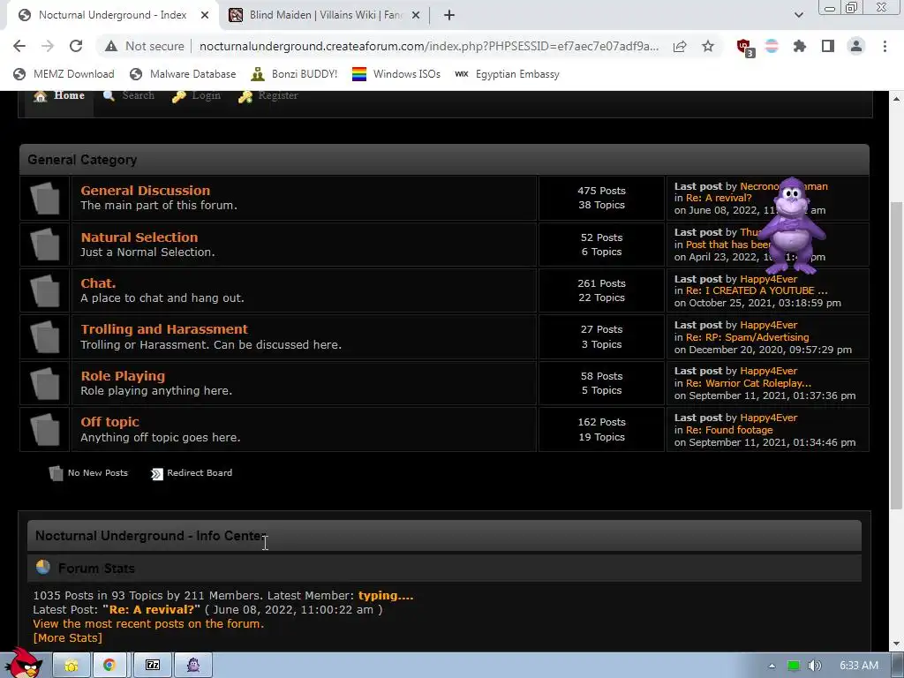Open last post Re: I CREATED A YOUTUBE ...
Screen dimensions: 904x678
[757, 290]
